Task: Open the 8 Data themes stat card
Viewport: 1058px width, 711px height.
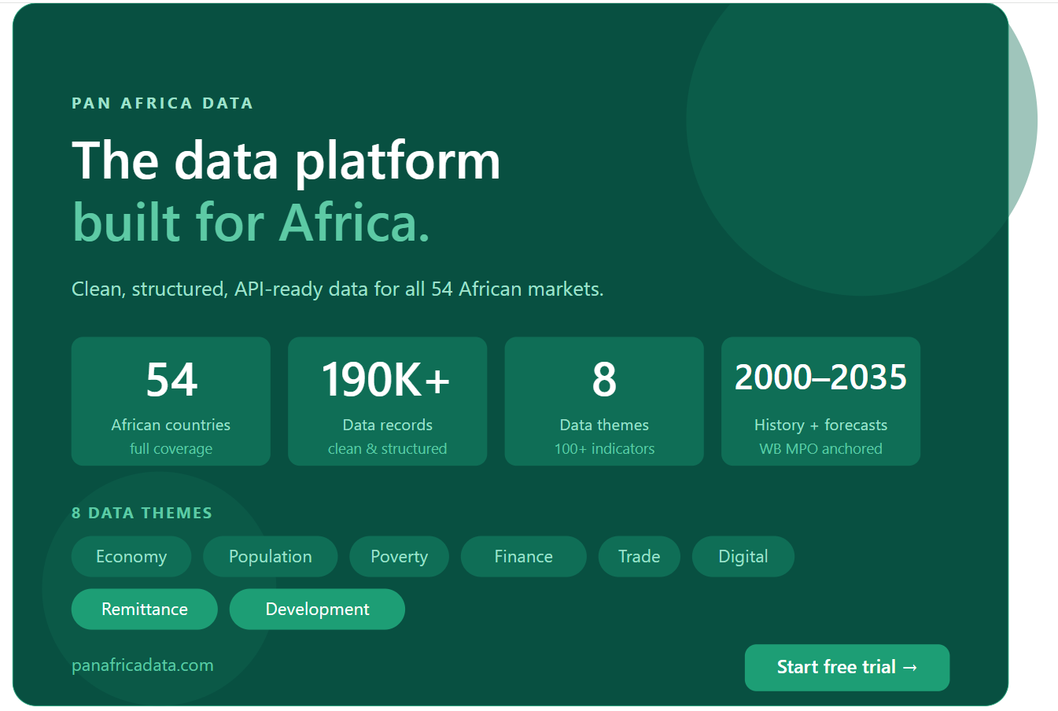Action: point(604,401)
